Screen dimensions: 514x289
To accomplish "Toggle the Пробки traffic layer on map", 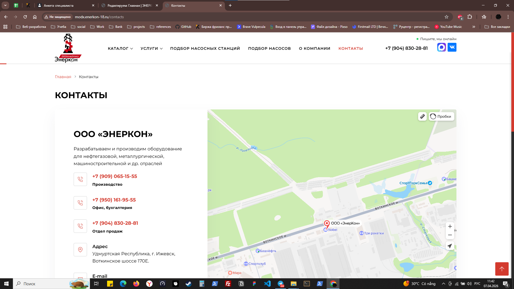I will 441,116.
